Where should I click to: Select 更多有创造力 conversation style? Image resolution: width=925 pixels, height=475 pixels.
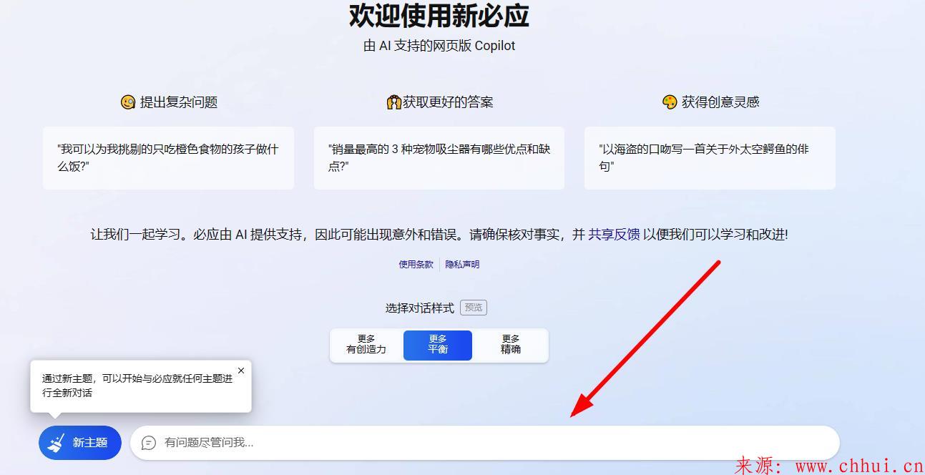(x=366, y=345)
